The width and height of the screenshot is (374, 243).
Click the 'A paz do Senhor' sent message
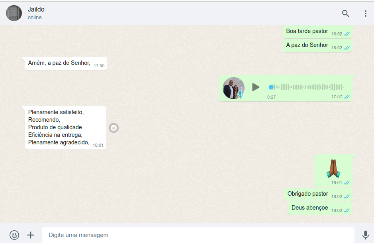click(307, 45)
